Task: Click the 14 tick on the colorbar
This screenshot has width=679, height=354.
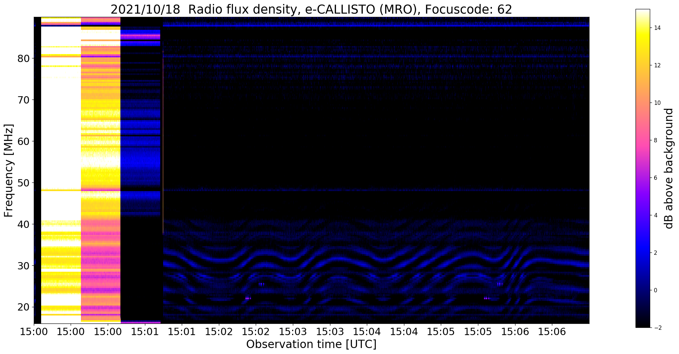Action: (x=657, y=28)
